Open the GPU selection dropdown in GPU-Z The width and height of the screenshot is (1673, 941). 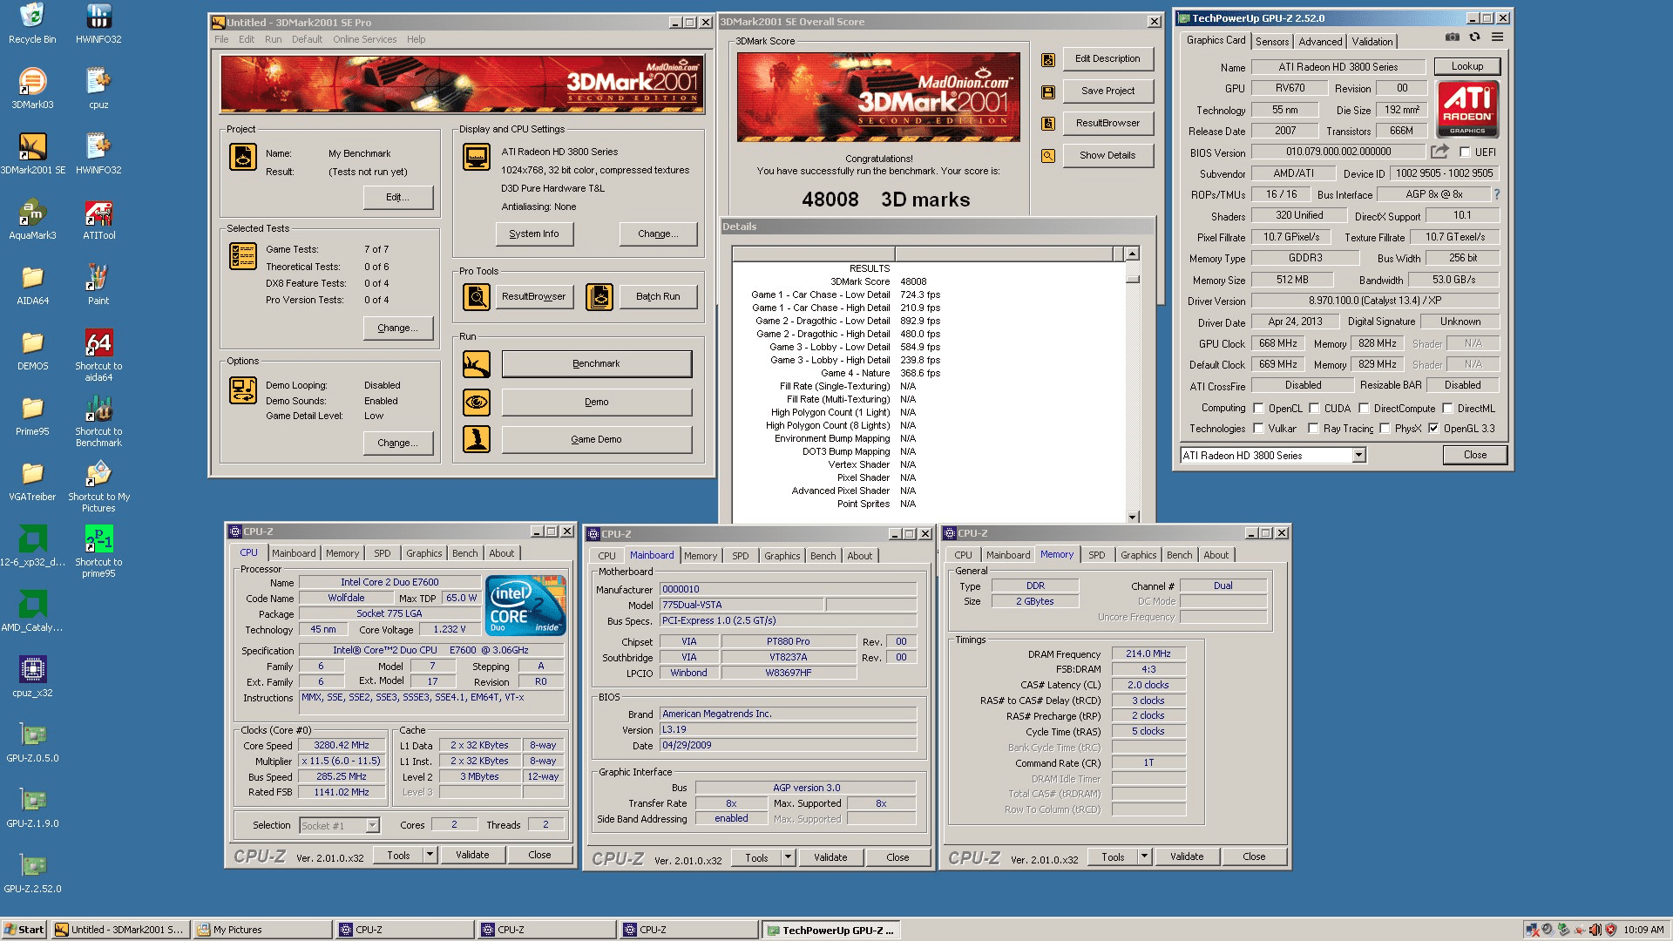(x=1358, y=456)
